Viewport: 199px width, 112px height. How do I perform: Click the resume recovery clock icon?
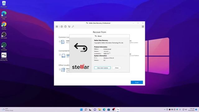click(x=62, y=26)
